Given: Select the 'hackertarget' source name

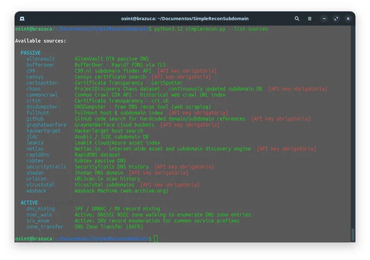Looking at the screenshot, I should [44, 131].
